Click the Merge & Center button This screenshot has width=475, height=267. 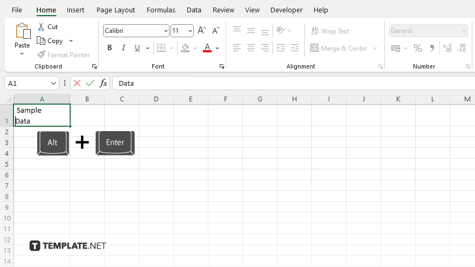click(x=339, y=48)
